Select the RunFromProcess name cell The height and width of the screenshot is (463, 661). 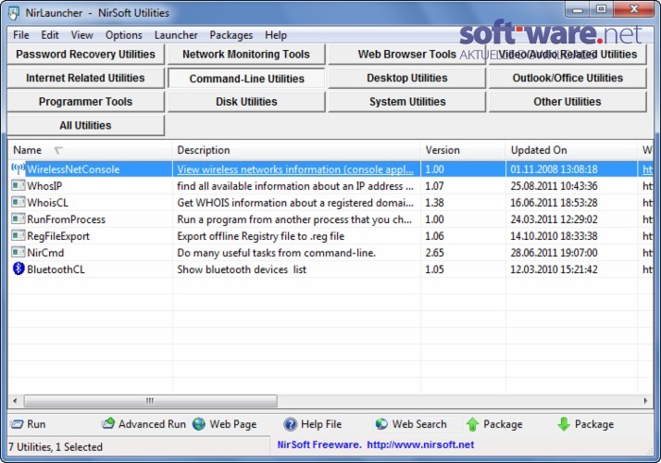pyautogui.click(x=66, y=219)
